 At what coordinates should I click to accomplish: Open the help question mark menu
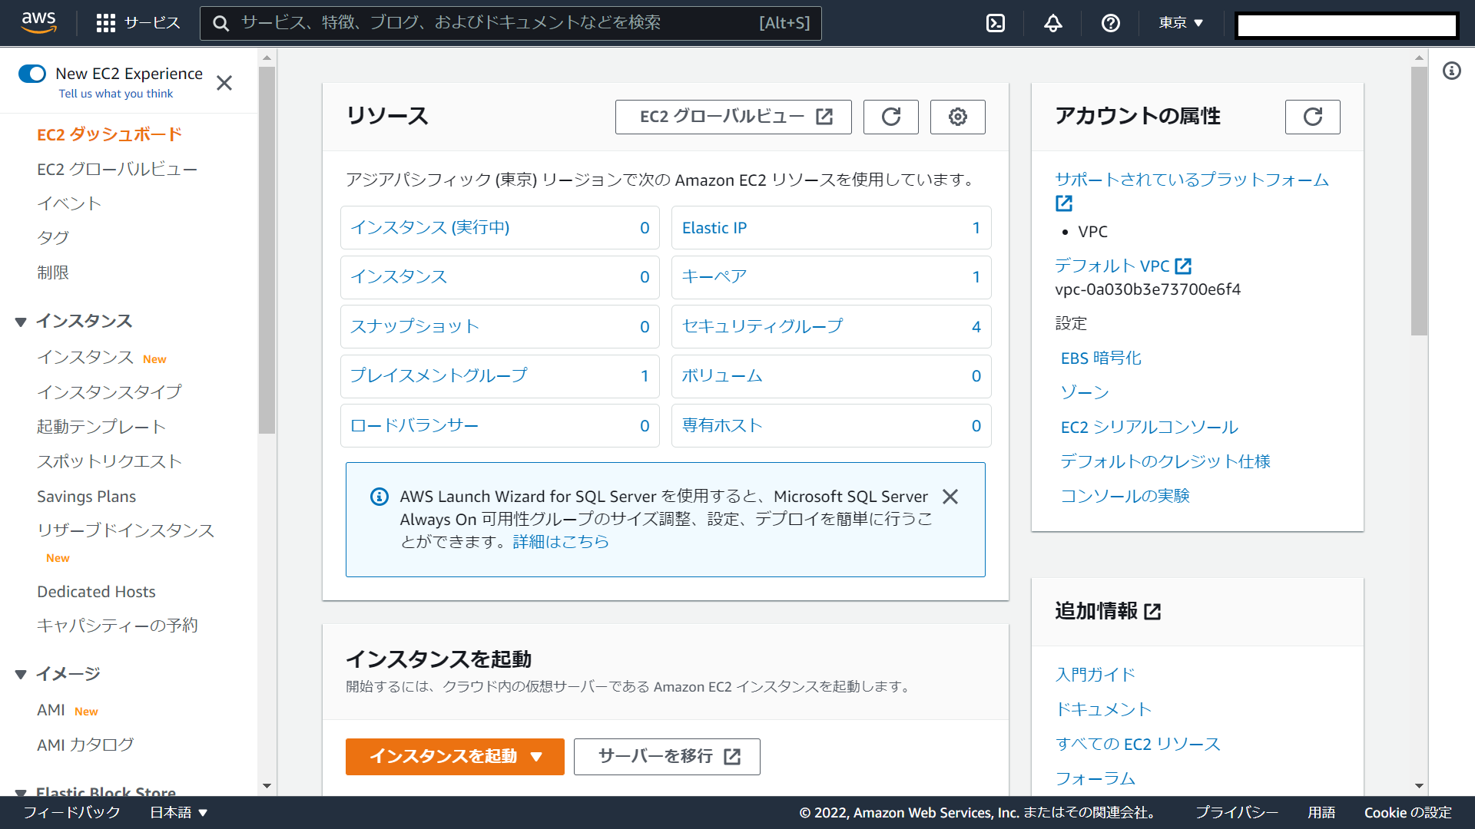coord(1110,23)
